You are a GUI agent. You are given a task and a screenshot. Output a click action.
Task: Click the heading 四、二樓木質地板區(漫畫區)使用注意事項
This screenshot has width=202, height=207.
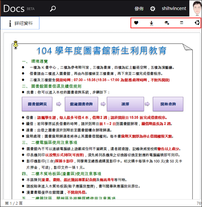click(x=62, y=174)
